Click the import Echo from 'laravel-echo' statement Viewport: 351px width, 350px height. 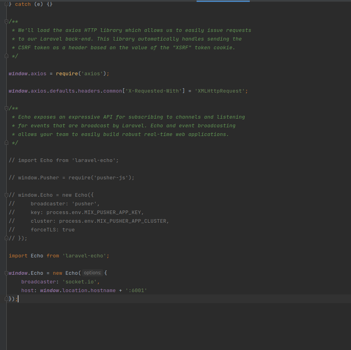(60, 255)
